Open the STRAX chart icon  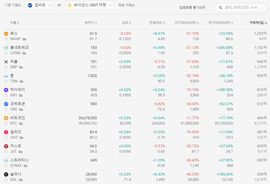click(x=26, y=166)
